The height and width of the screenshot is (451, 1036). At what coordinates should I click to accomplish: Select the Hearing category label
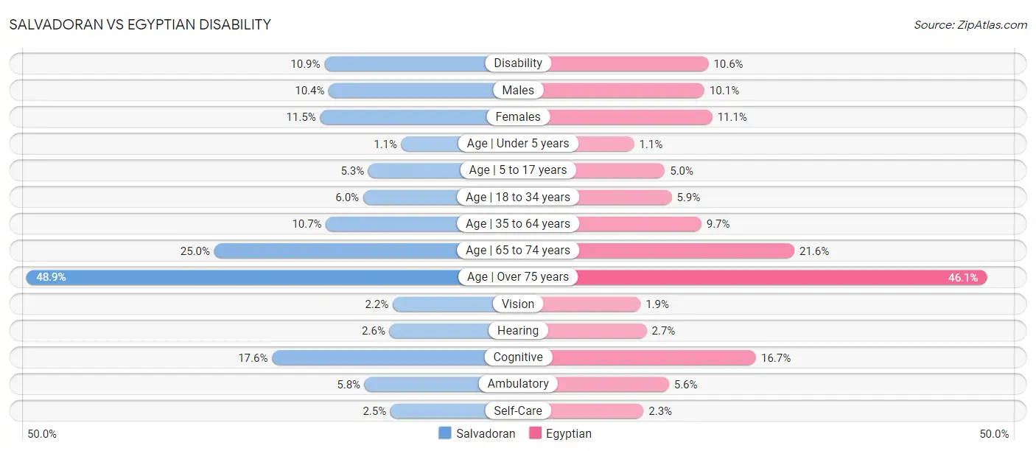(x=518, y=331)
